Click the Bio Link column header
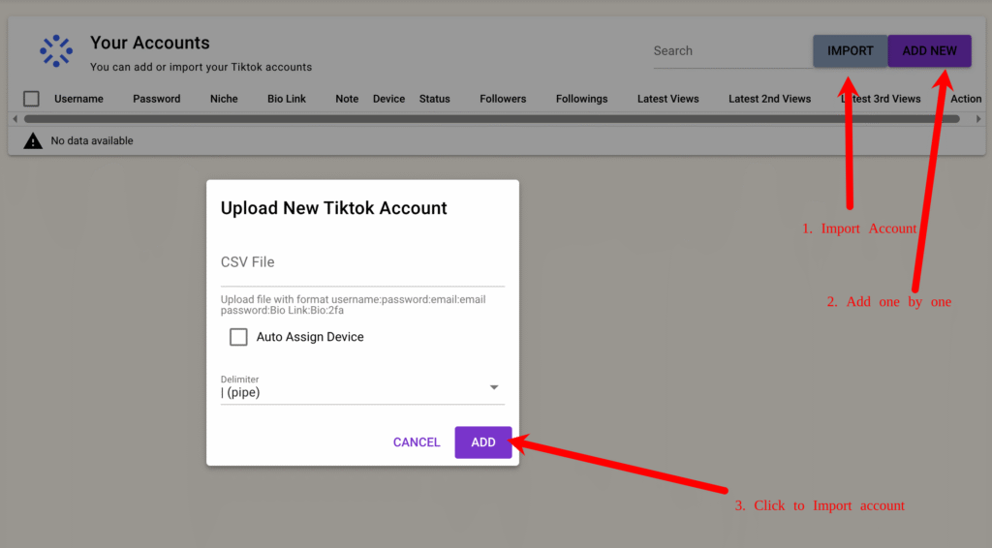The width and height of the screenshot is (992, 548). pos(287,99)
